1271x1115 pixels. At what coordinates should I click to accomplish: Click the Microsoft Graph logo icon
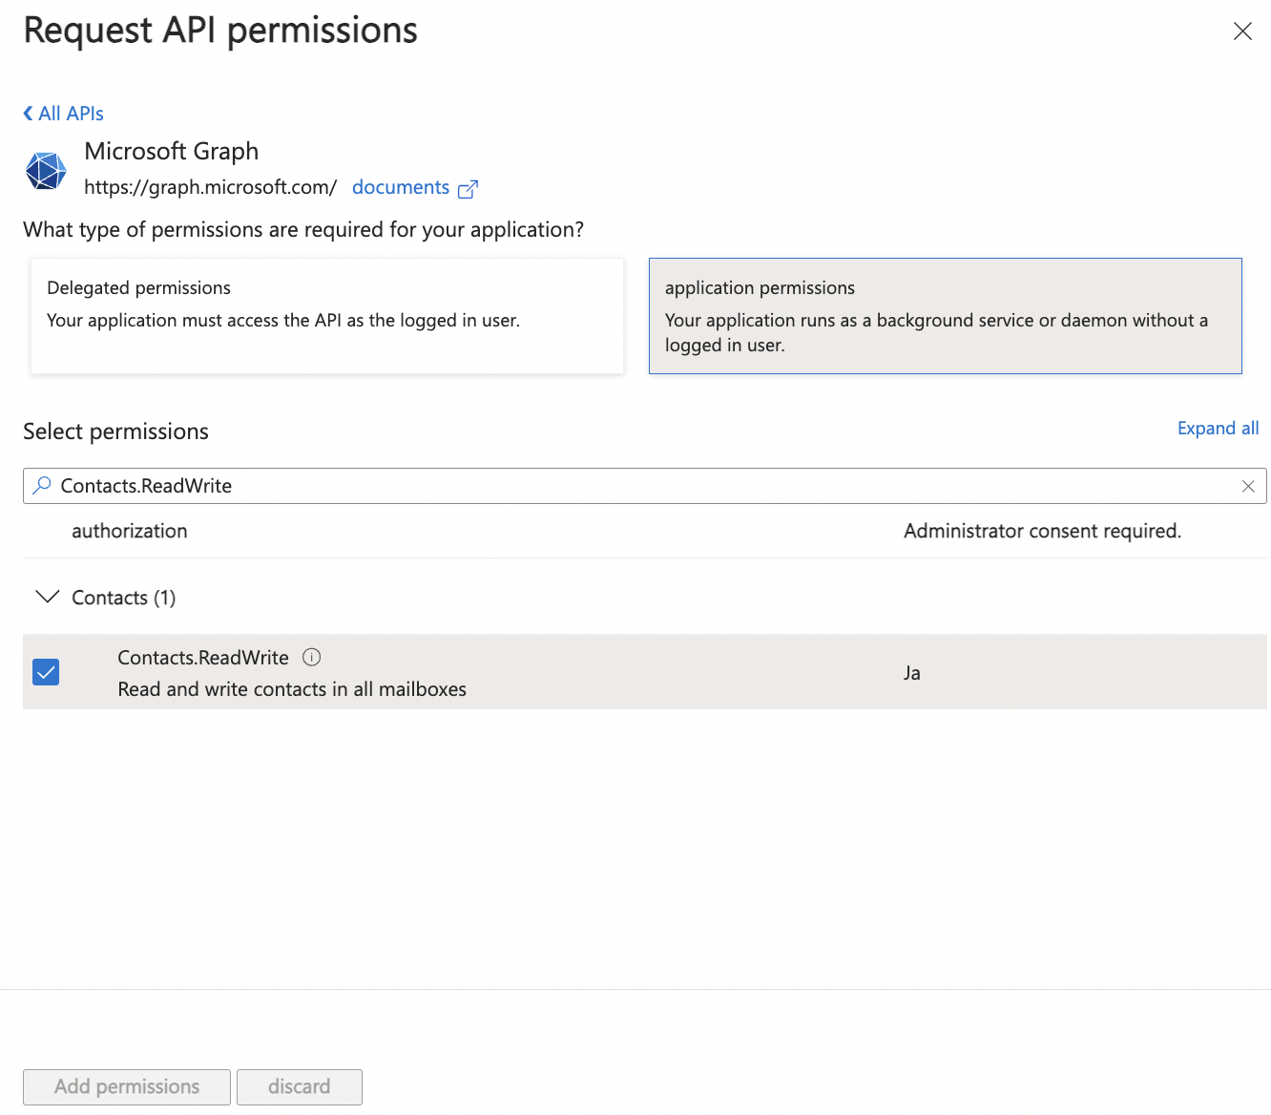46,171
